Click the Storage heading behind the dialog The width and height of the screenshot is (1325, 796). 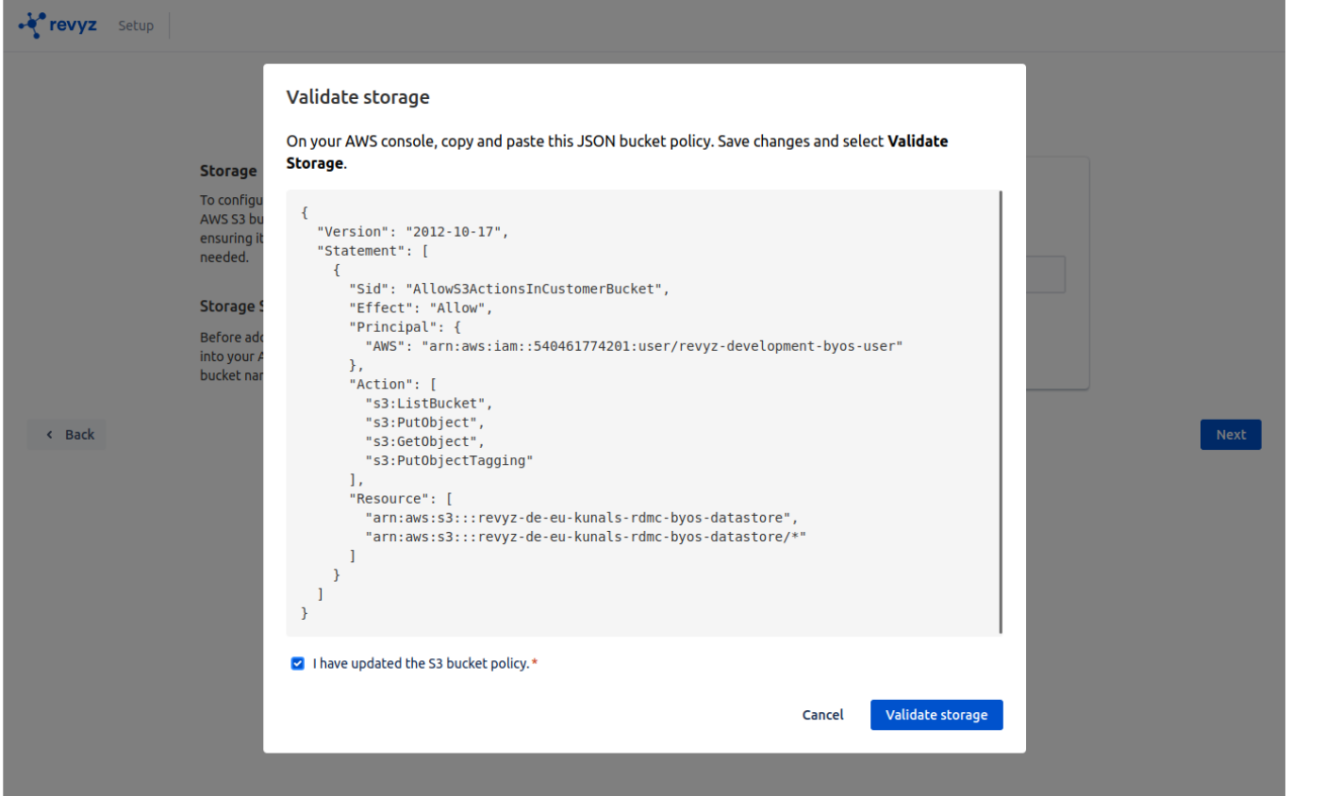(228, 171)
